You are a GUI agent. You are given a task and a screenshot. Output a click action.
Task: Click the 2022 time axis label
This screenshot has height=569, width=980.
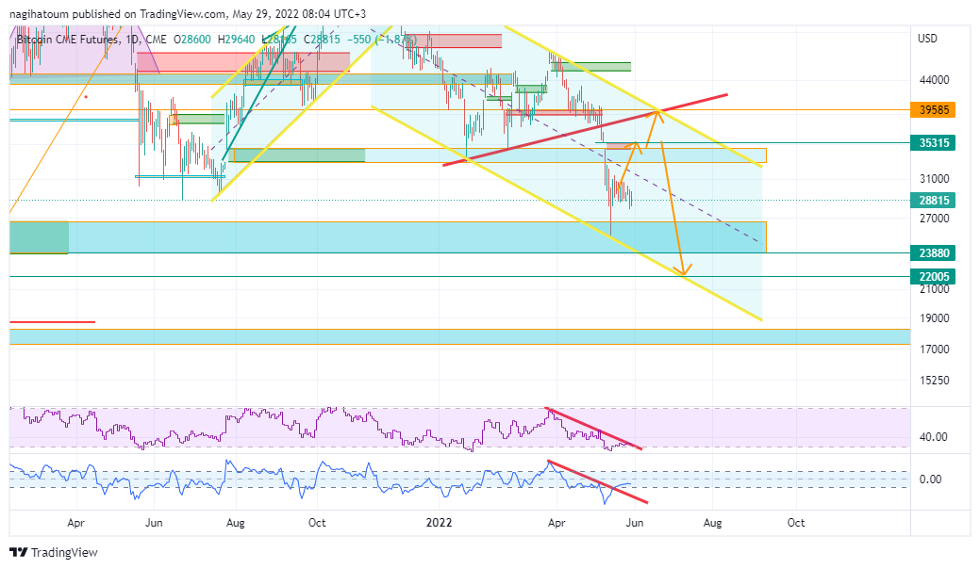pyautogui.click(x=439, y=523)
